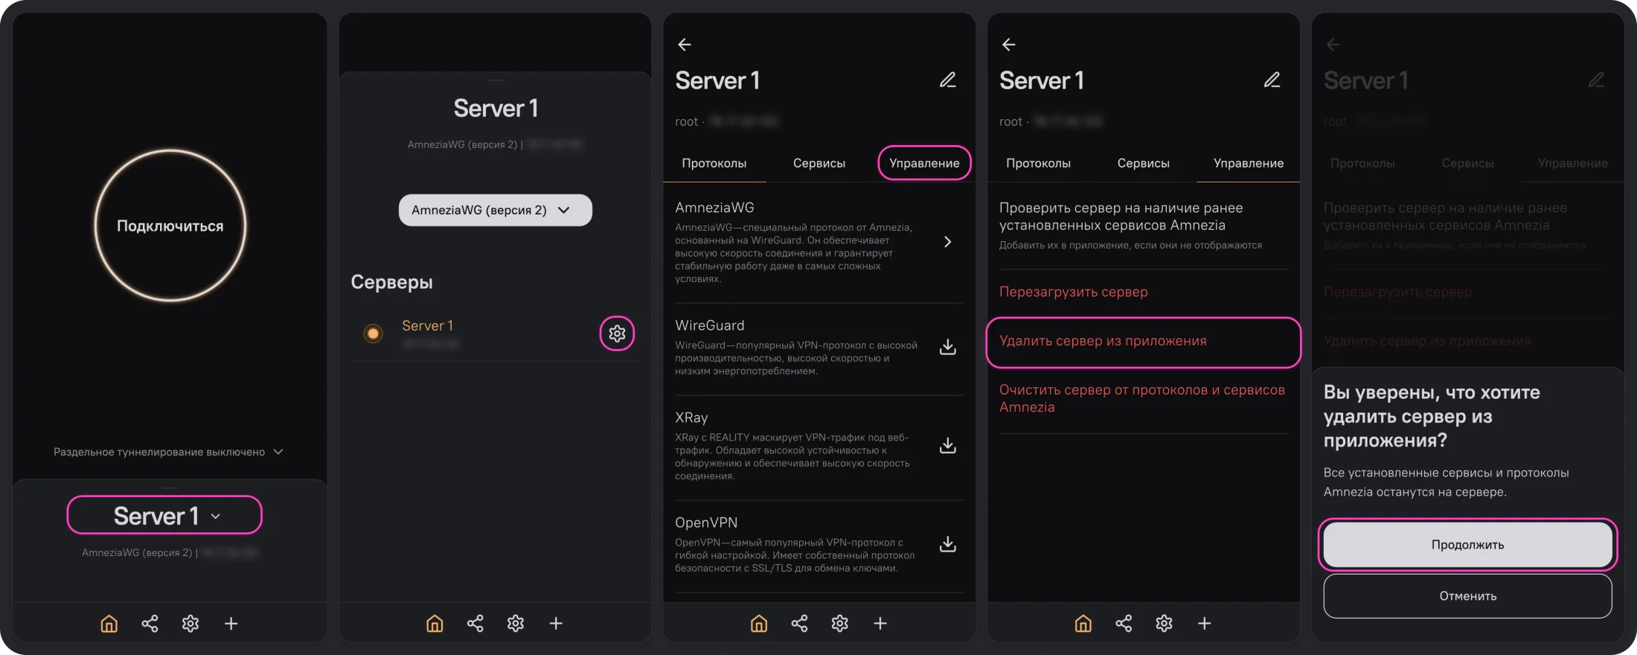The image size is (1637, 655).
Task: Install XRay via its download icon
Action: tap(948, 445)
